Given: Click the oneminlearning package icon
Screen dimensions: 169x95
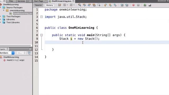Looking at the screenshot, I should point(7,11).
